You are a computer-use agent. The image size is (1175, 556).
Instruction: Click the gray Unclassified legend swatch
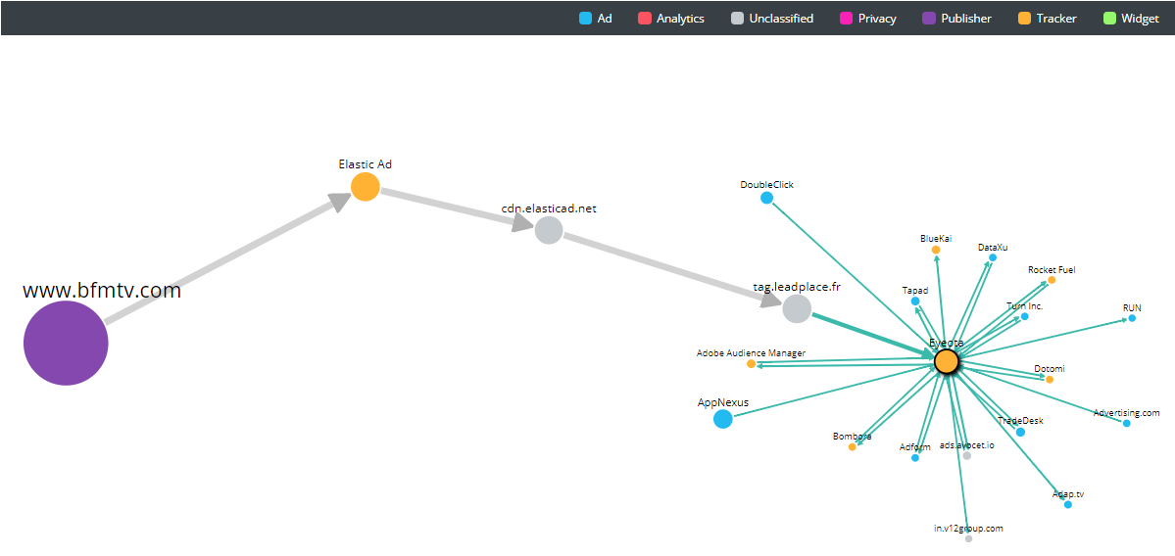(737, 19)
